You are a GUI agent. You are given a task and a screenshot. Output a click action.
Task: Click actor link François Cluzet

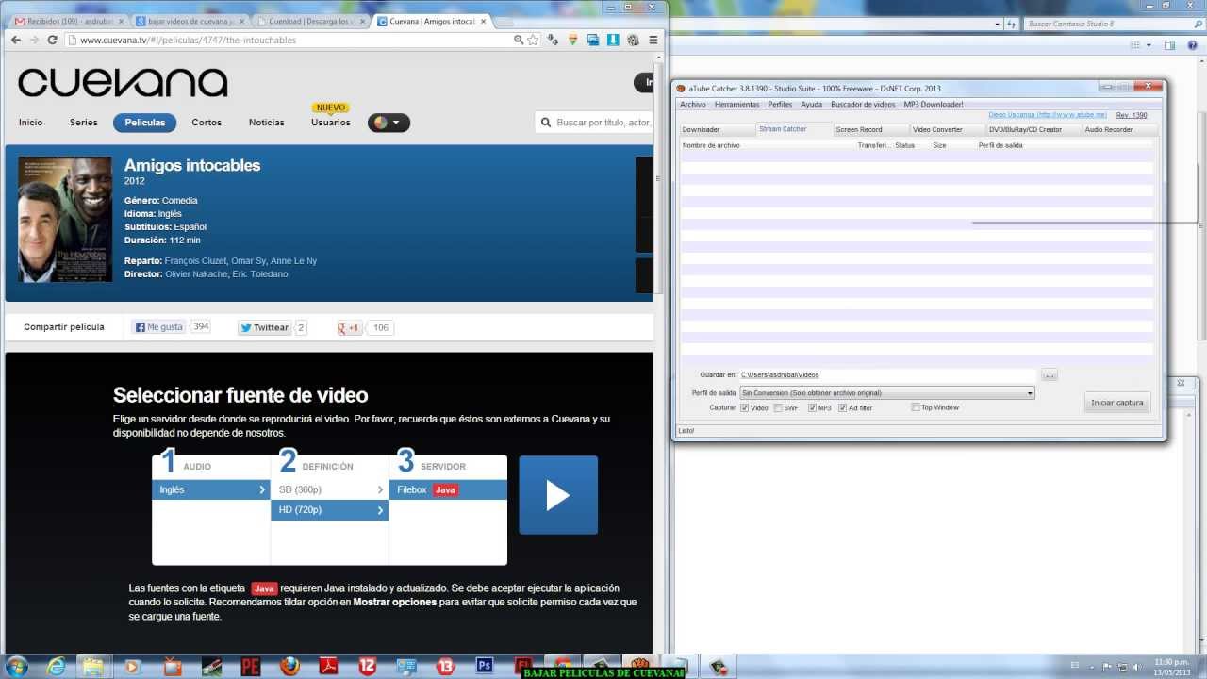tap(195, 261)
